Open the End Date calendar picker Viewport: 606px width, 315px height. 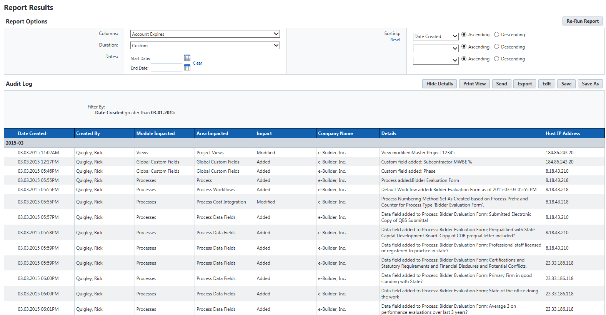[x=187, y=67]
